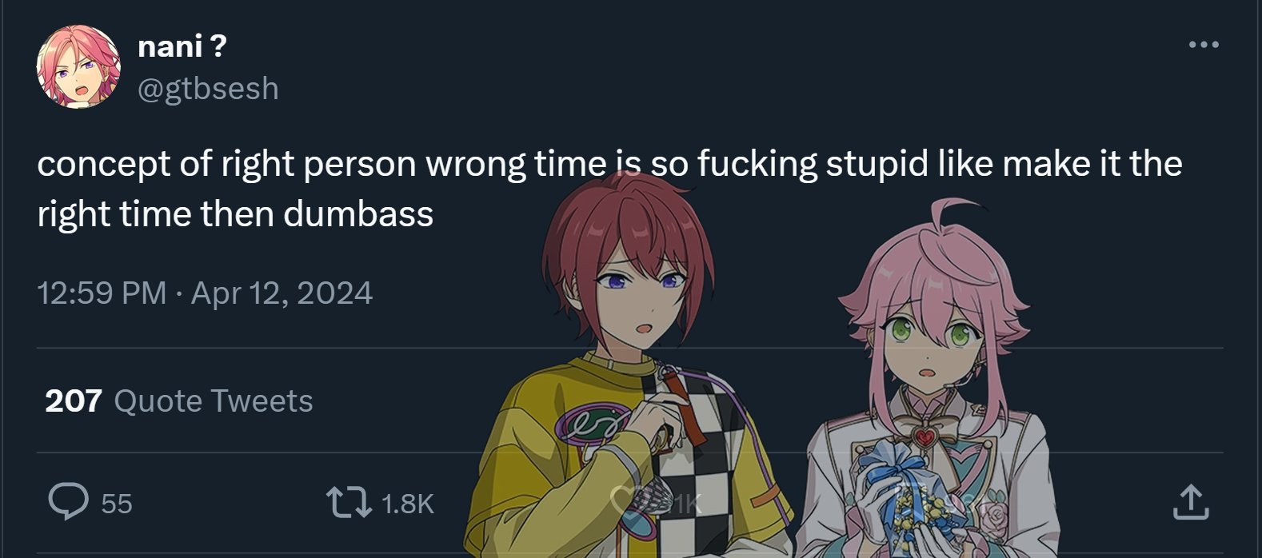Viewport: 1262px width, 558px height.
Task: Open the nani ? profile avatar
Action: pos(78,66)
